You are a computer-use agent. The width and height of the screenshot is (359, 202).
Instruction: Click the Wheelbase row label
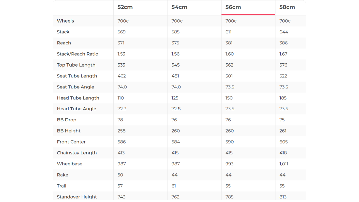point(69,164)
